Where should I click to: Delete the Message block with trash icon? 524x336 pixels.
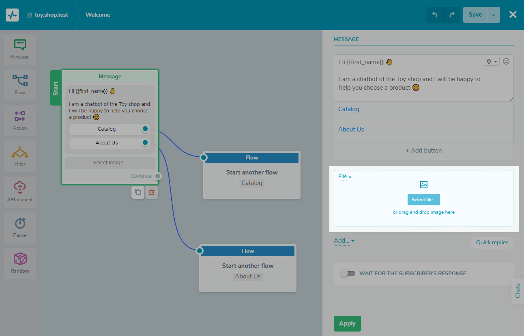(x=152, y=192)
